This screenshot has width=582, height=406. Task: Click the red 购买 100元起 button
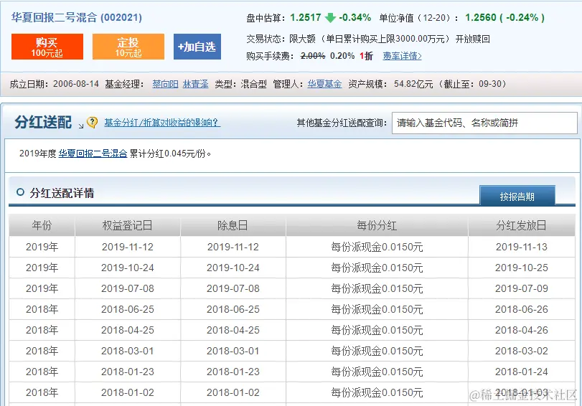click(47, 47)
